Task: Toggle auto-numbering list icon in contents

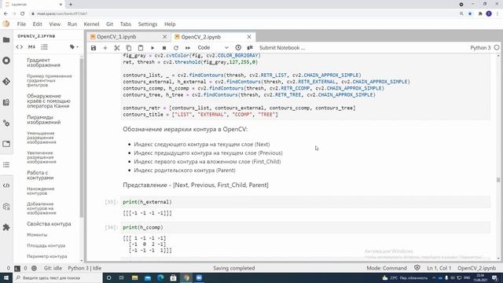Action: 44,47
